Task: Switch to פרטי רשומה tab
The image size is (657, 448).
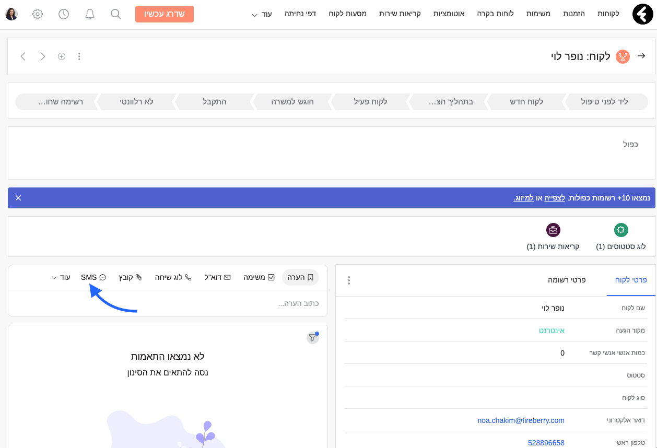Action: click(567, 280)
